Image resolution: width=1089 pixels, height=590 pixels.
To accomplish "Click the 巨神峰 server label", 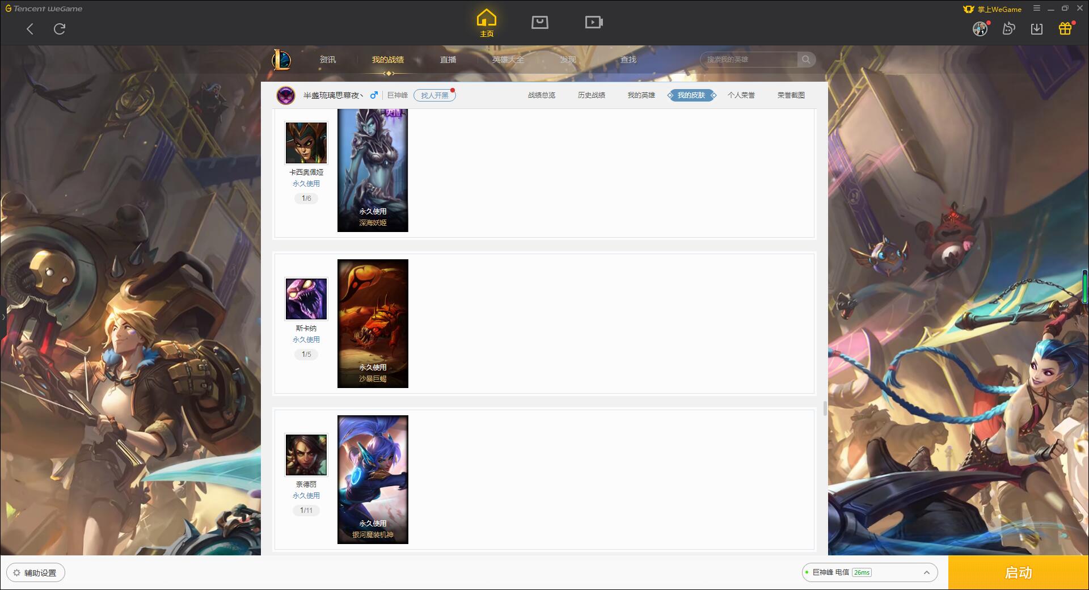I will pyautogui.click(x=398, y=95).
